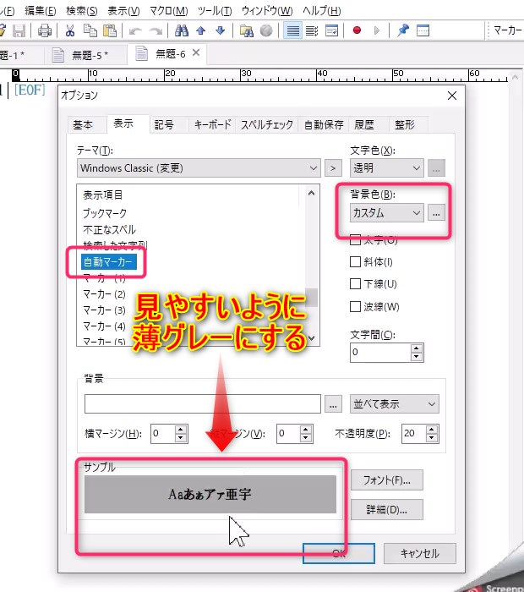Image resolution: width=524 pixels, height=592 pixels.
Task: Click the list scrollbar up arrow
Action: tap(311, 194)
